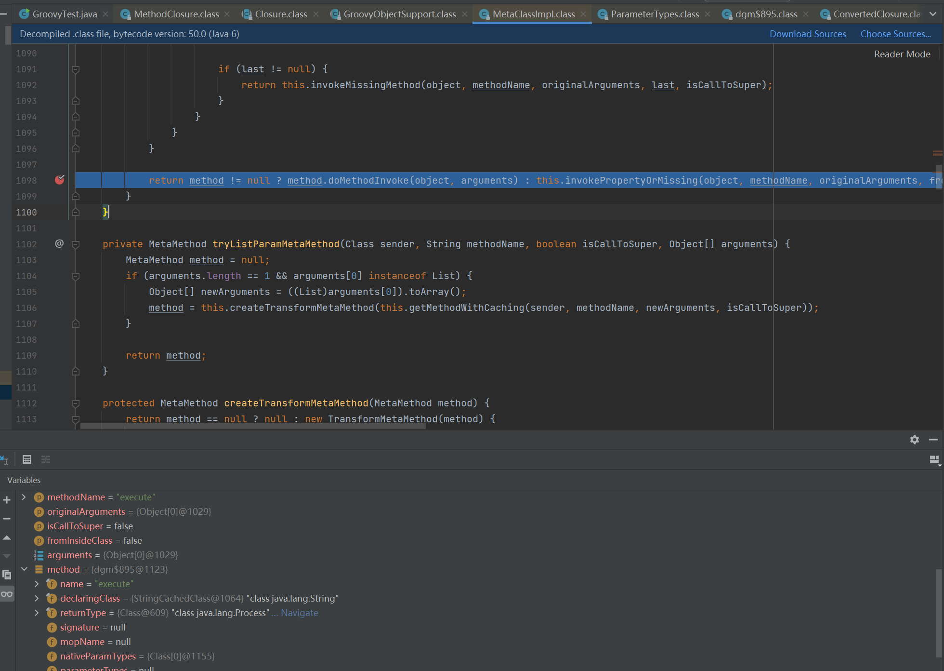
Task: Toggle Show Watches glasses button
Action: [x=7, y=594]
